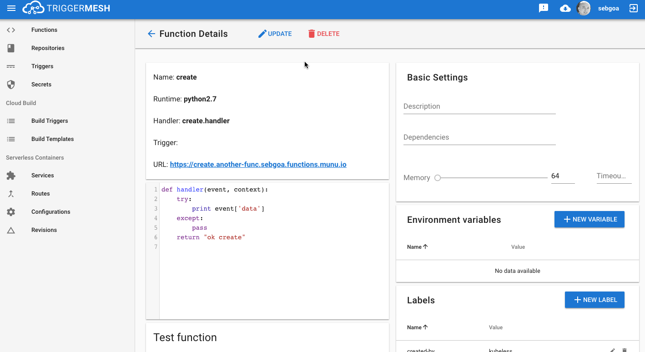
Task: Open the feedback message icon
Action: point(544,8)
